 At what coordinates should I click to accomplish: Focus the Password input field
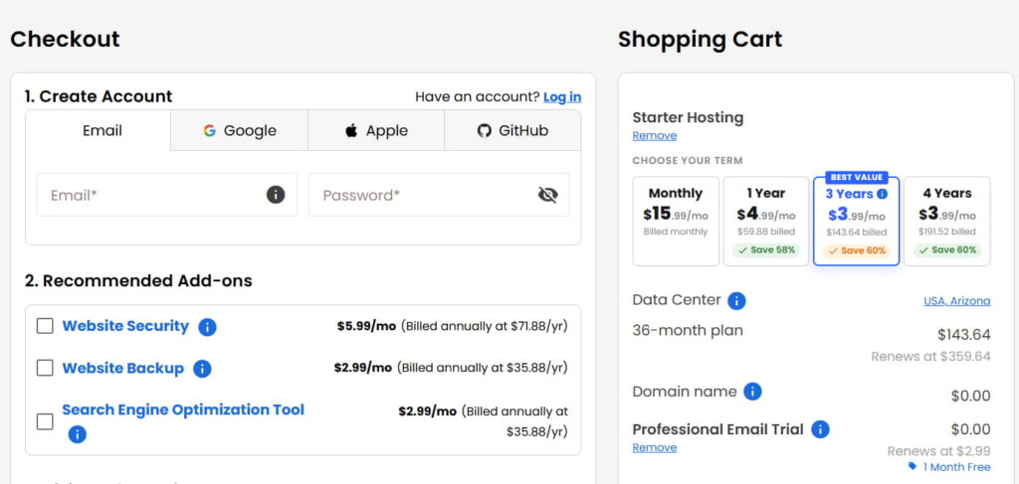439,195
